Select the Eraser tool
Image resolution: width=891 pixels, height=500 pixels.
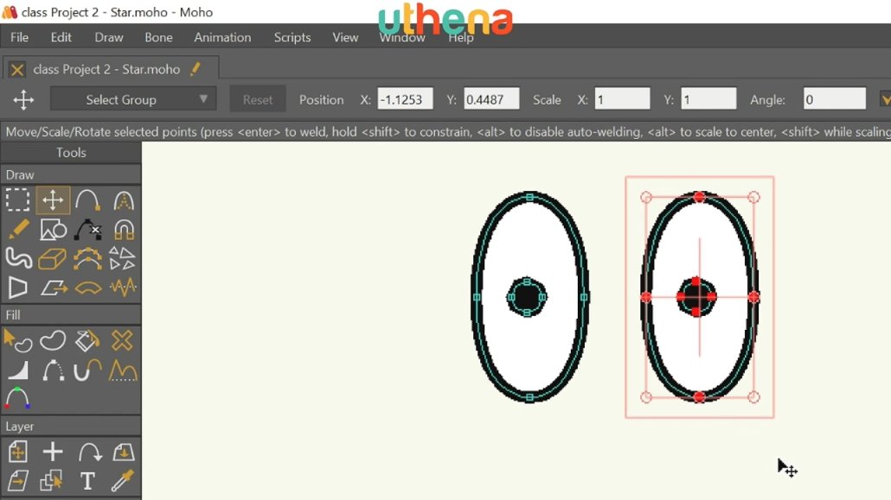(53, 258)
